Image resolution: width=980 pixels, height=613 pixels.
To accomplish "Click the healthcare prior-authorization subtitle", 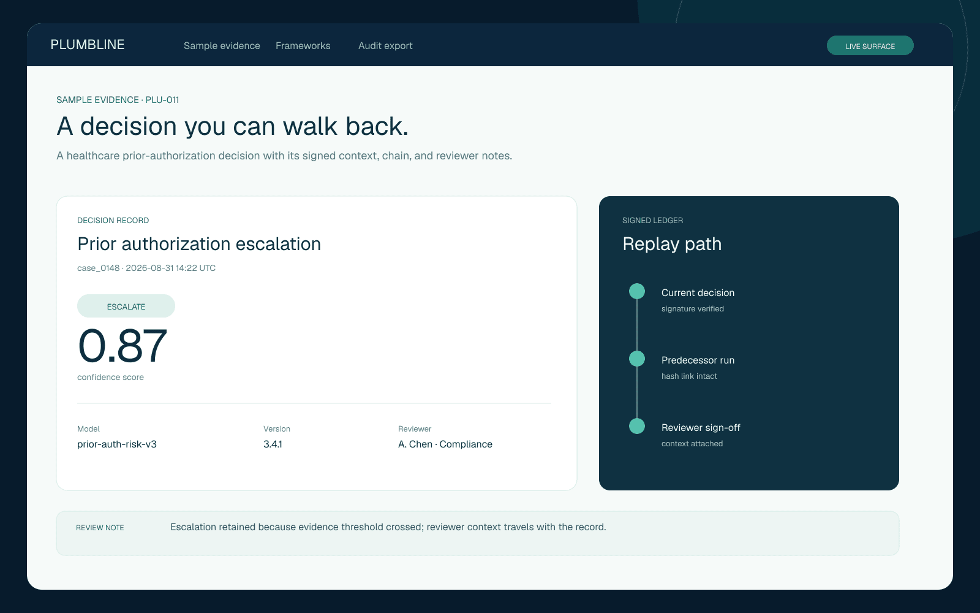I will pos(284,156).
